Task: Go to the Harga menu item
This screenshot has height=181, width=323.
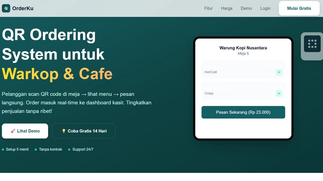Action: pos(226,8)
